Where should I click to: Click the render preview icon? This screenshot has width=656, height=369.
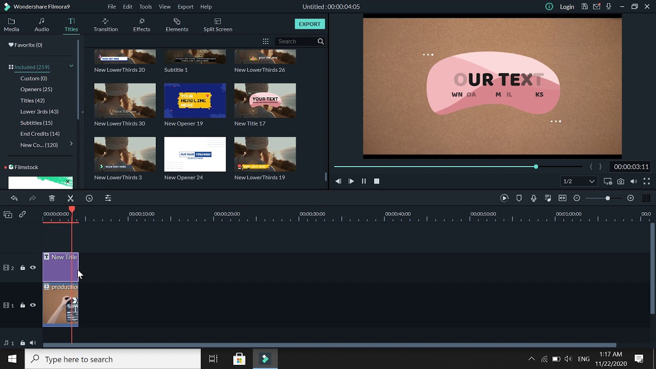click(504, 198)
